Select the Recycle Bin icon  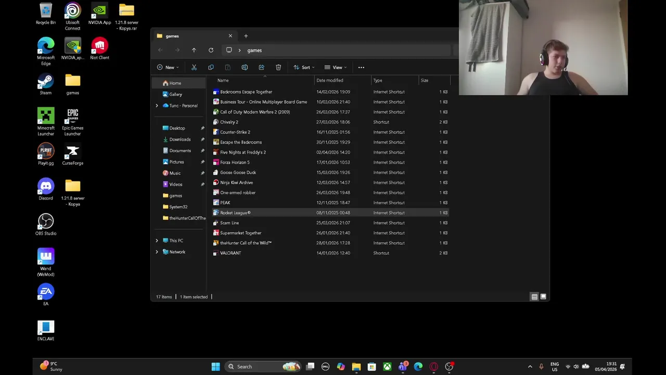pyautogui.click(x=46, y=15)
